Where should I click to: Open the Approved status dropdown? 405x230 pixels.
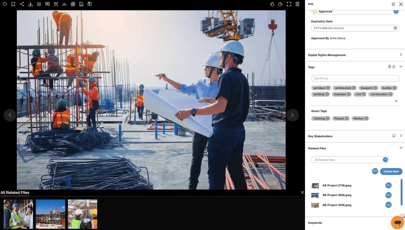coord(396,11)
